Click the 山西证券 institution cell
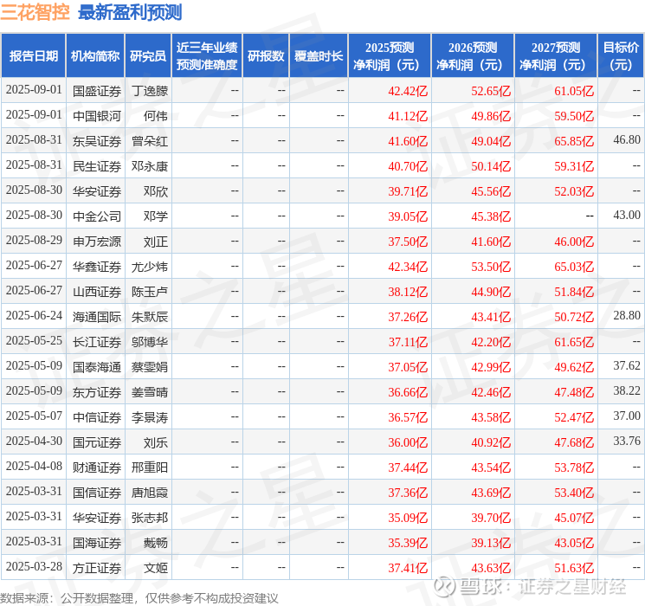 97,292
